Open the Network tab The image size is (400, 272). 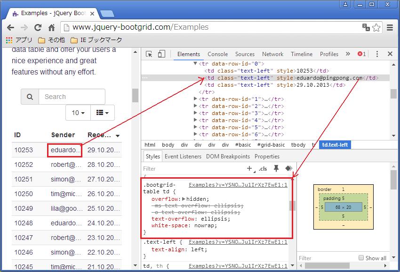click(272, 54)
